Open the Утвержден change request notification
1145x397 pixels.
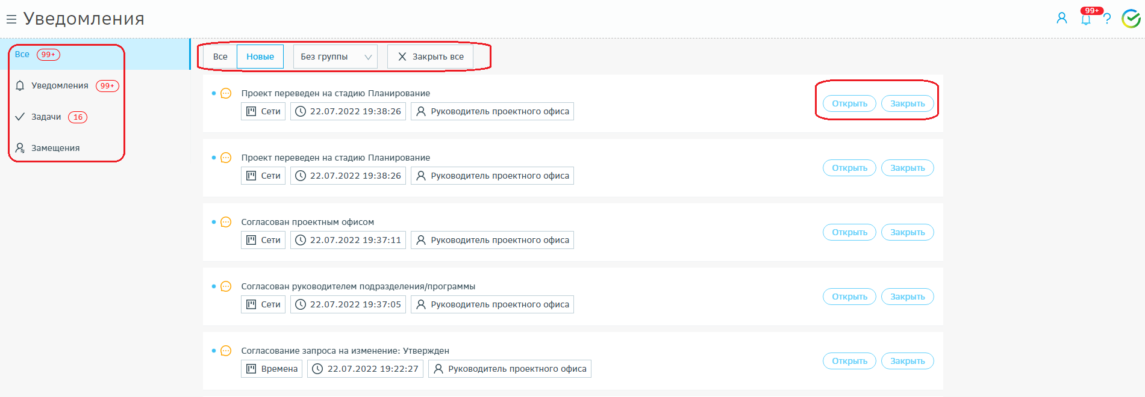pyautogui.click(x=849, y=361)
